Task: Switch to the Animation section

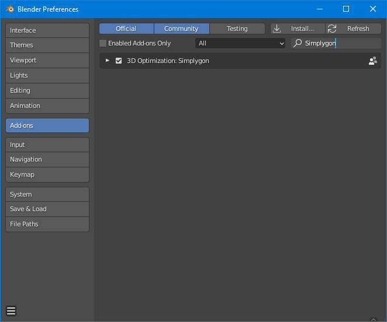Action: (x=47, y=106)
